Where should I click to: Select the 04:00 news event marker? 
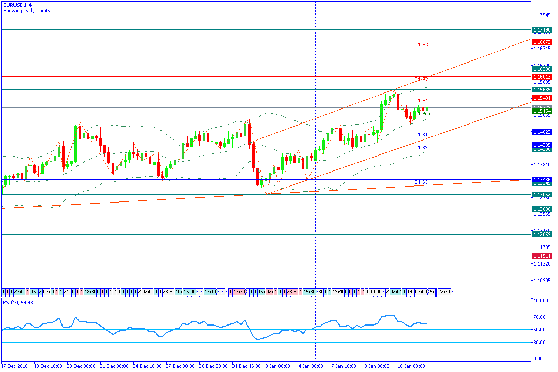(376, 292)
